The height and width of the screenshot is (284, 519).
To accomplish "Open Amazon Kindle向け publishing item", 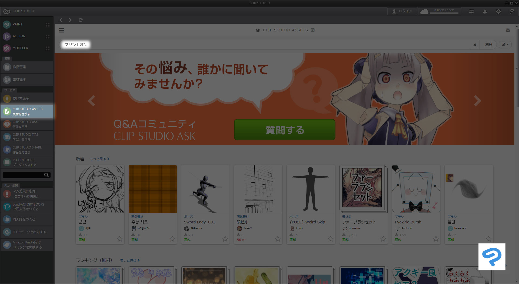I will 27,245.
